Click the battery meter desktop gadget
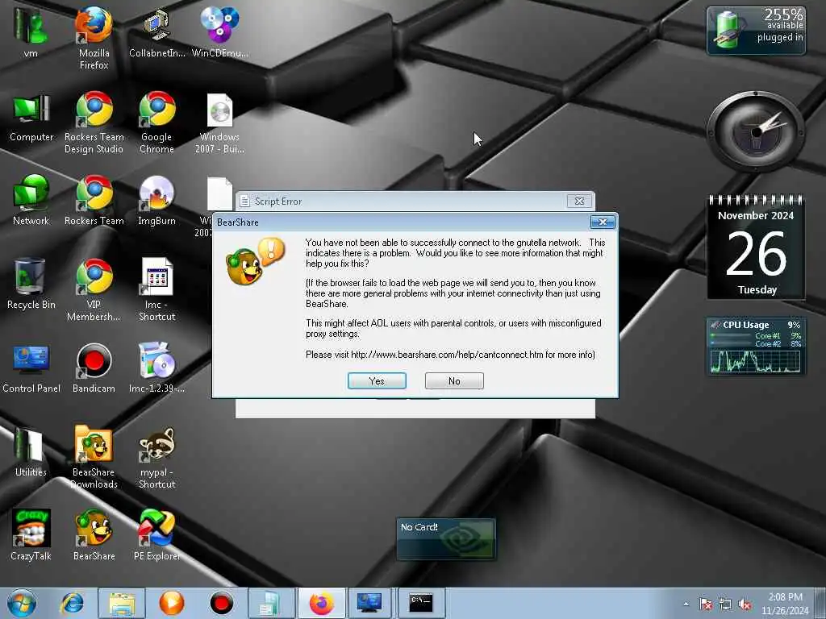The image size is (826, 619). click(756, 30)
